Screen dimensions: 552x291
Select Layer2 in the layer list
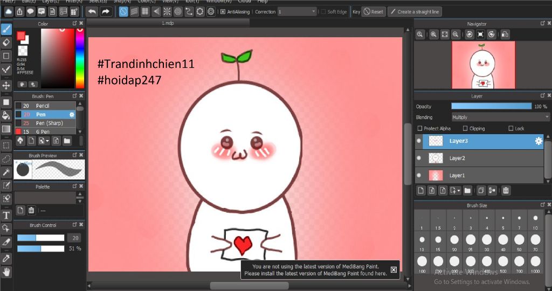[x=479, y=158]
